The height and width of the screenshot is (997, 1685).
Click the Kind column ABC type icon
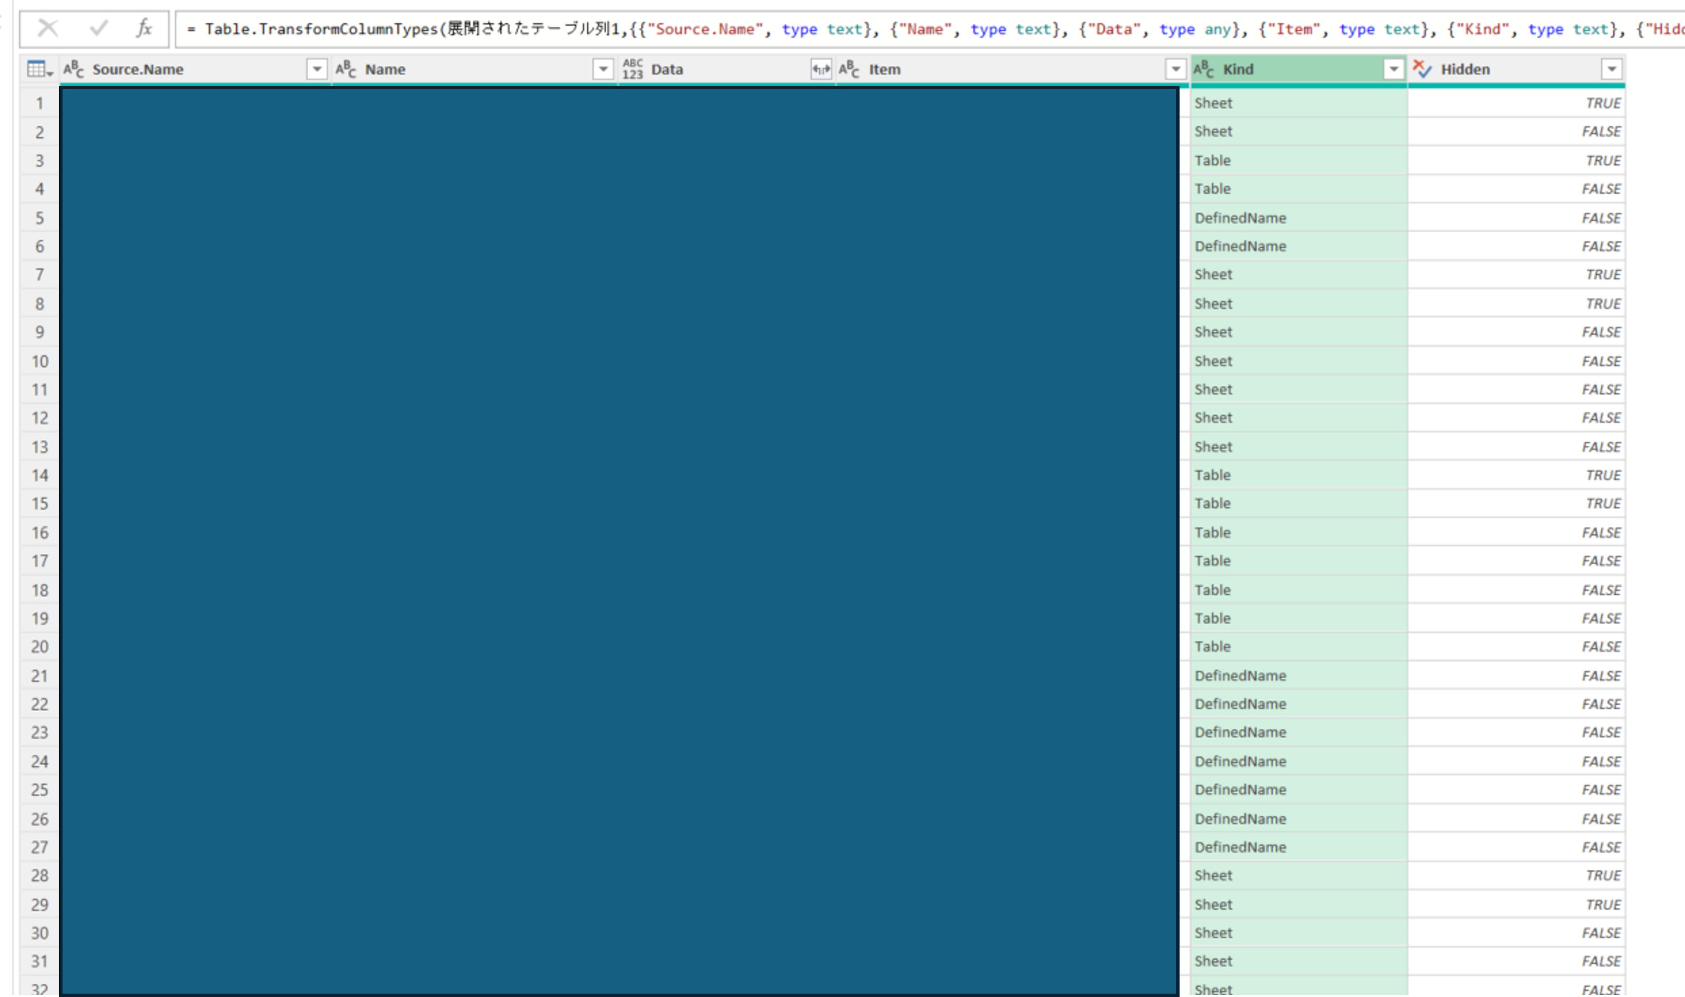1203,69
